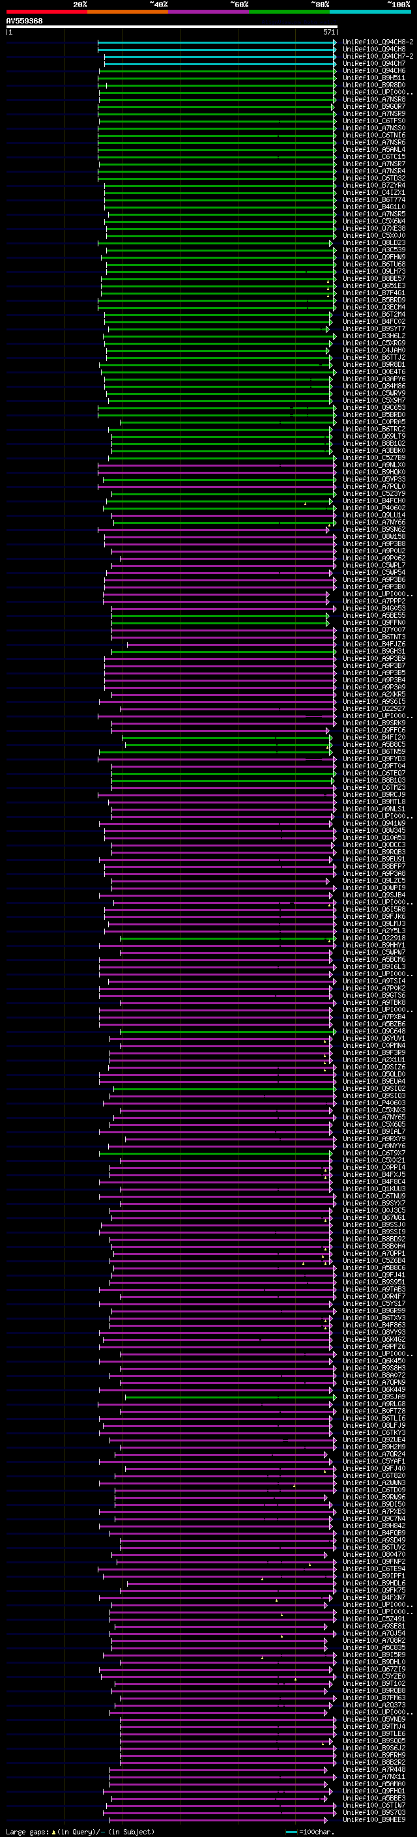Click hit label UniRef100_A7NY66
The height and width of the screenshot is (1837, 417).
pyautogui.click(x=374, y=522)
